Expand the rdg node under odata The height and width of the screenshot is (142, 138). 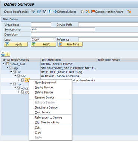[19, 92]
